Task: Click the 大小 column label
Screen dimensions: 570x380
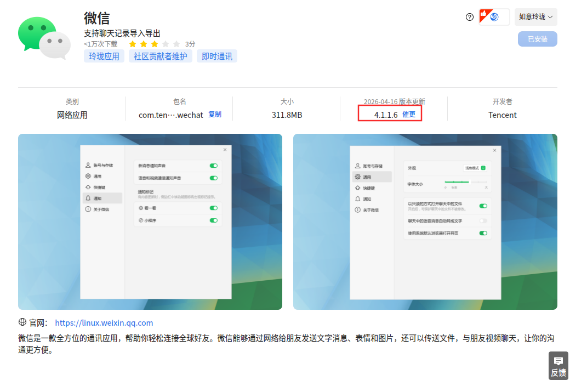Action: [287, 102]
